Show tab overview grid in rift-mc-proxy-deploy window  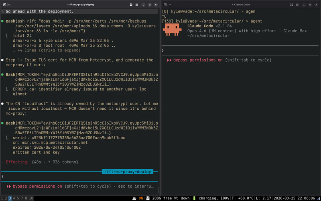131,4
